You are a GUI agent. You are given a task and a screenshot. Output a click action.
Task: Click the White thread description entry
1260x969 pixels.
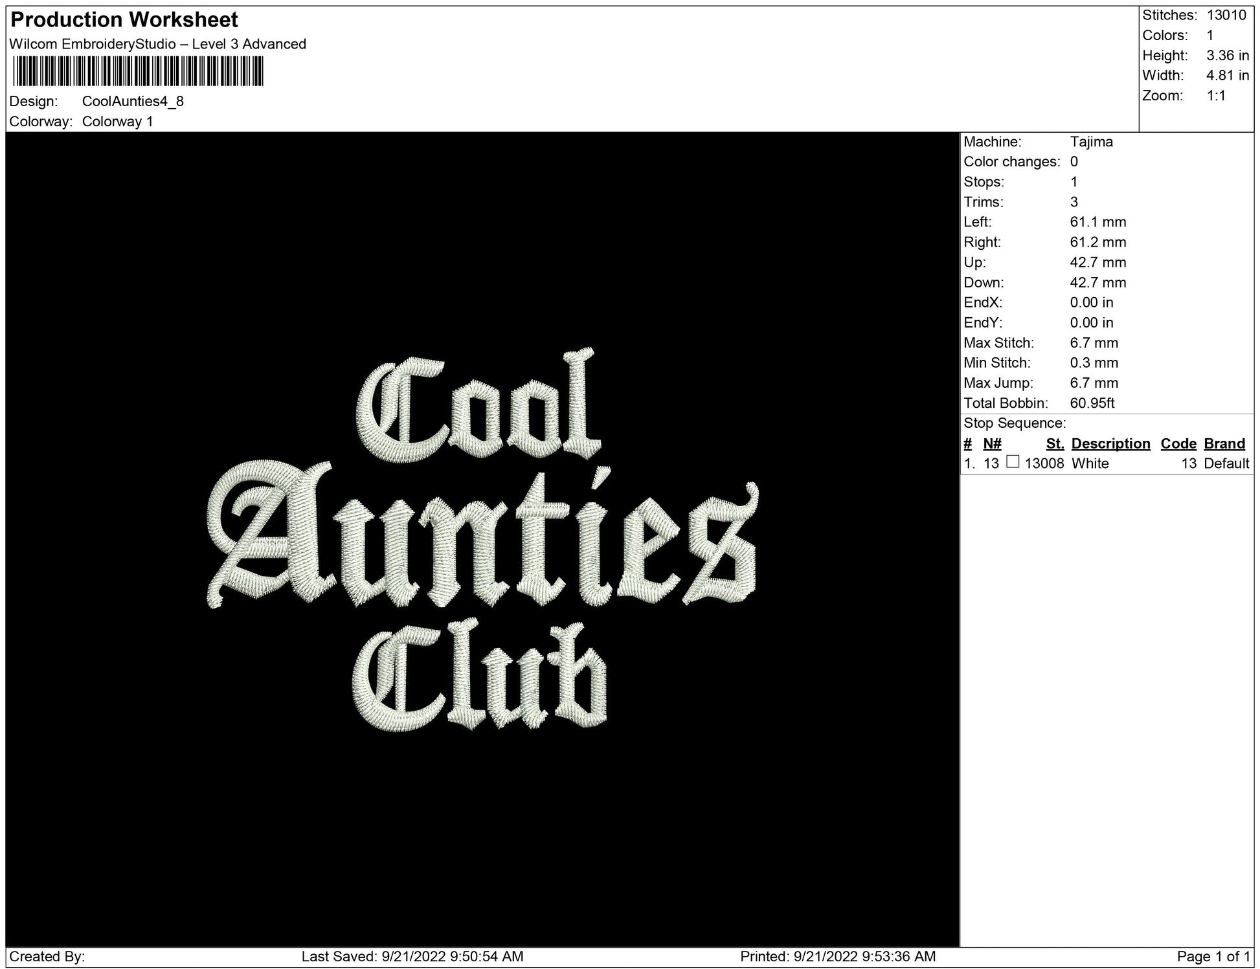click(x=1090, y=463)
